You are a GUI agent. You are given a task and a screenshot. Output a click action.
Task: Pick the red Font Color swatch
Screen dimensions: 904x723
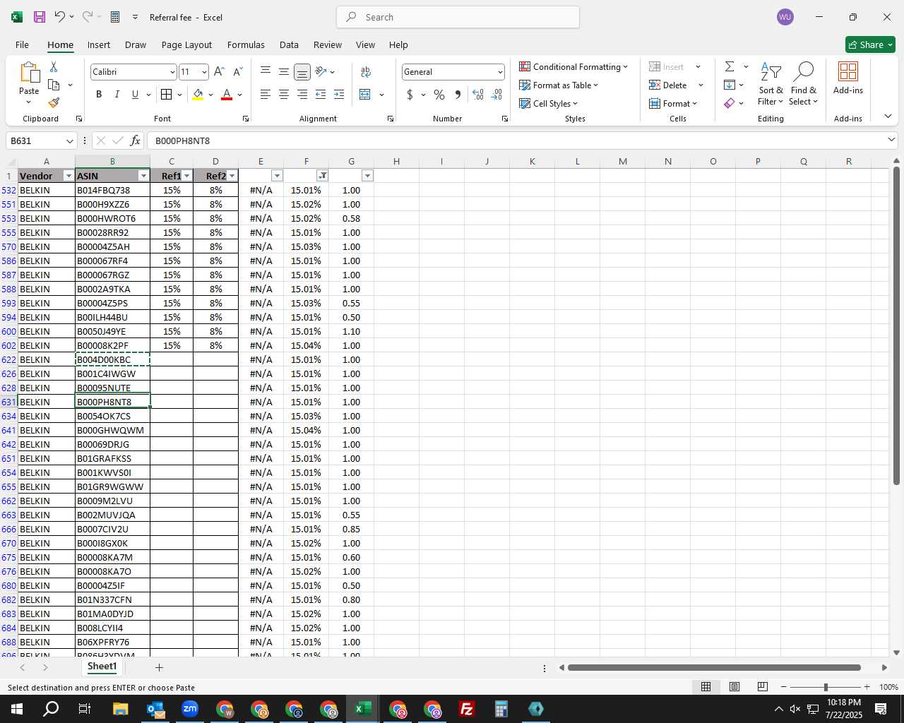click(x=227, y=95)
